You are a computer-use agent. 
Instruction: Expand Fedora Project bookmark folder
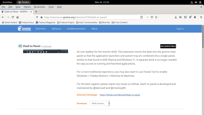[66, 22]
